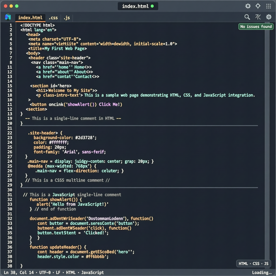Click the color: #fffffff; line
This screenshot has height=276, width=276.
click(x=51, y=142)
